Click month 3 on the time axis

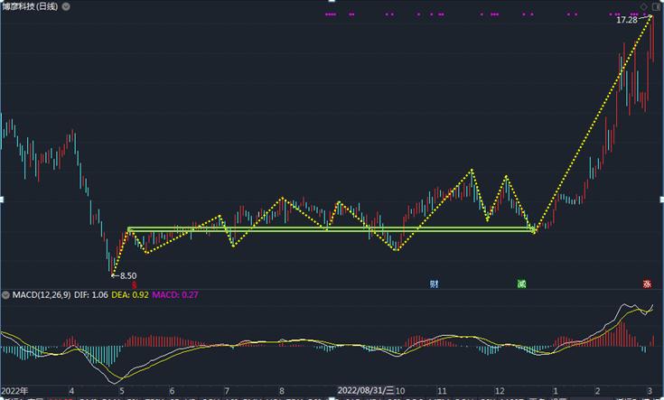[650, 391]
